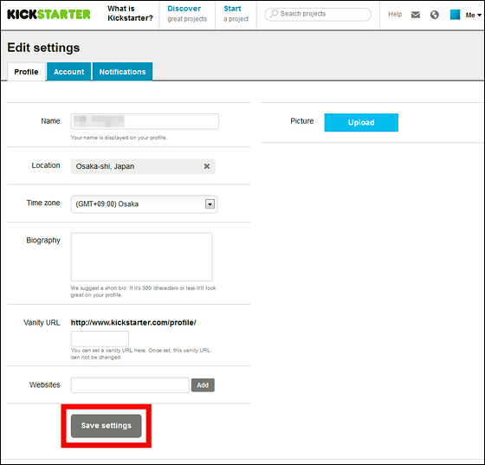Click the 'Biography' label
This screenshot has height=465, width=485.
click(43, 240)
